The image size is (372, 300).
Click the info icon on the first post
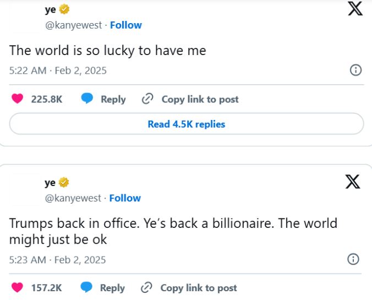355,70
